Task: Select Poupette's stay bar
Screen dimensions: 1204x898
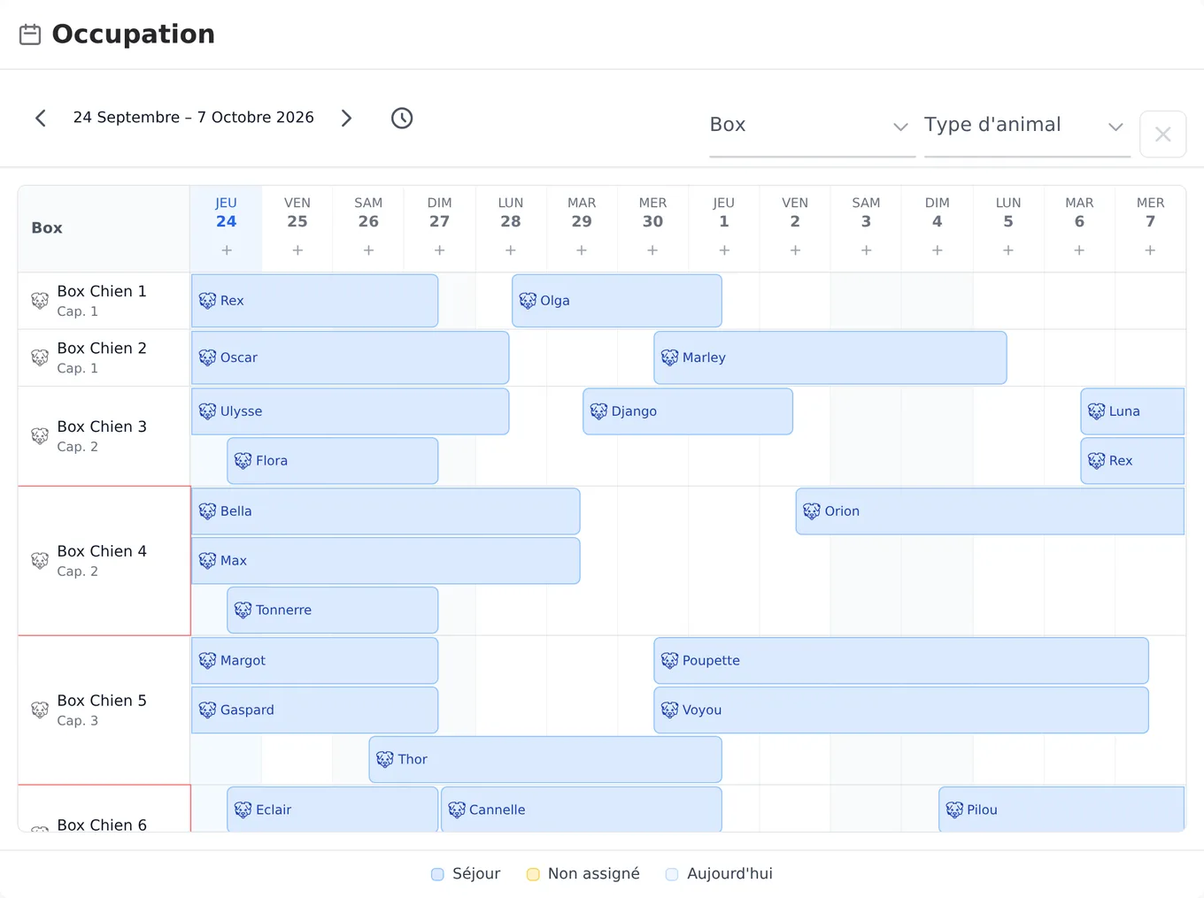Action: (901, 661)
